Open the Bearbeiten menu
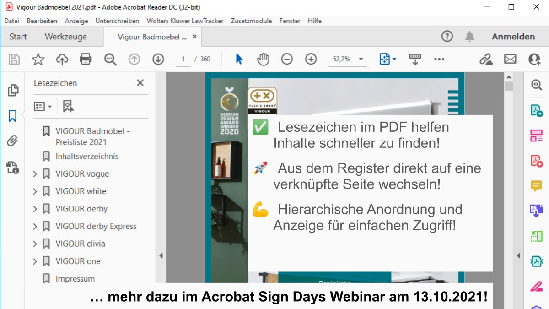The height and width of the screenshot is (309, 549). tap(42, 21)
